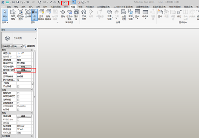Image resolution: width=199 pixels, height=138 pixels.
Task: Collapse the Extents (范围) properties section
Action: 32,90
